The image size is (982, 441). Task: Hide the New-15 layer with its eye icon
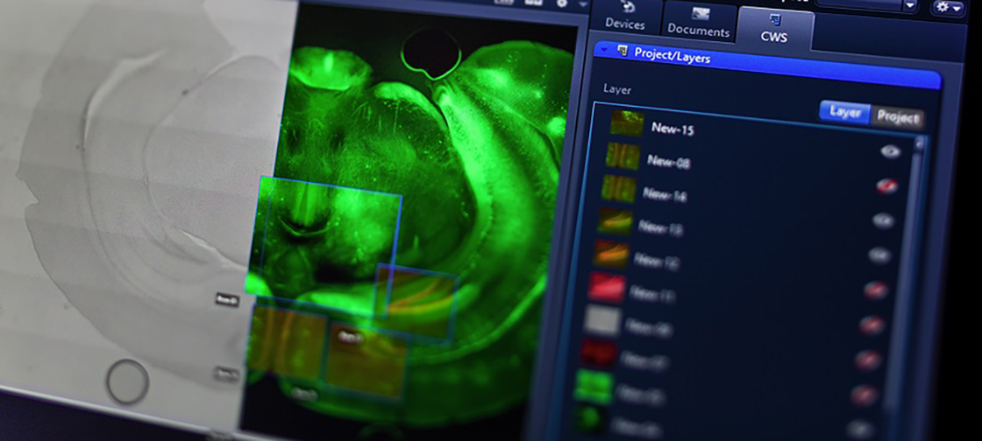pos(891,151)
